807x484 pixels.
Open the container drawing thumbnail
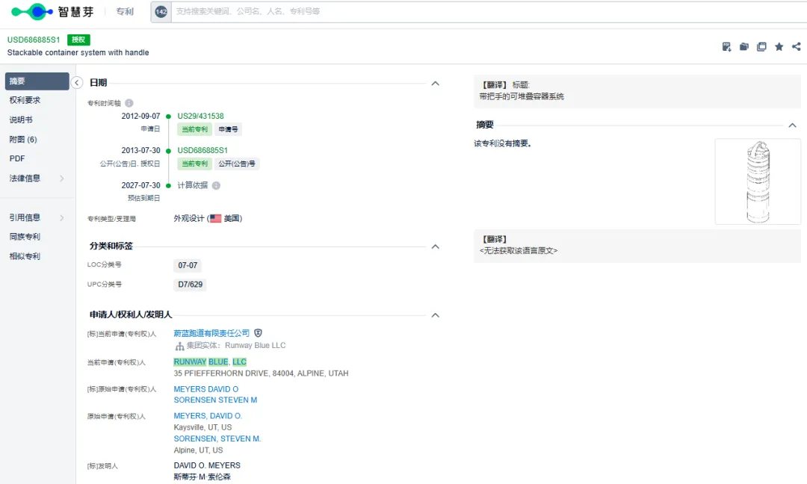[x=758, y=181]
